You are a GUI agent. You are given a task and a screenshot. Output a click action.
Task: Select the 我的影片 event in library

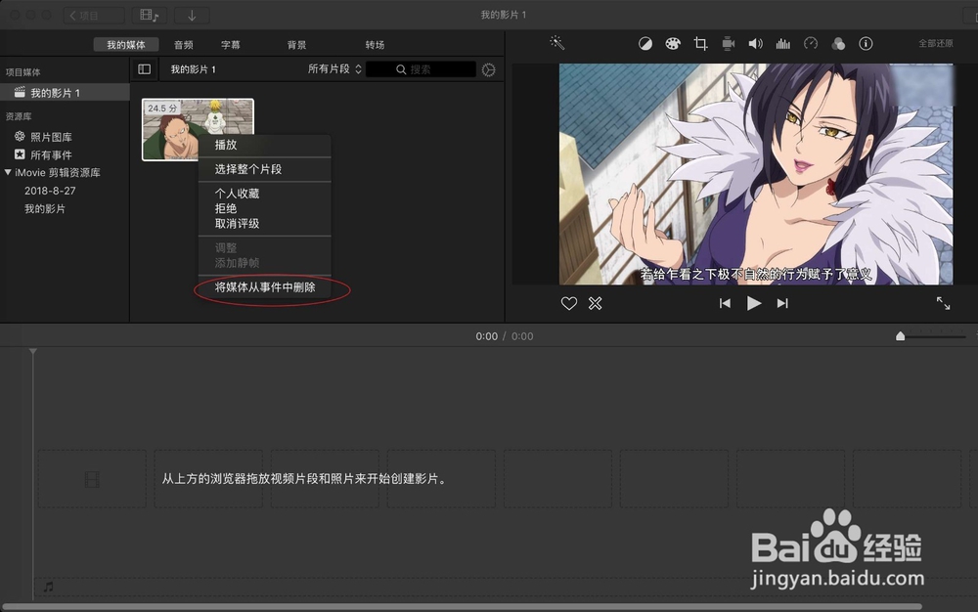point(45,209)
